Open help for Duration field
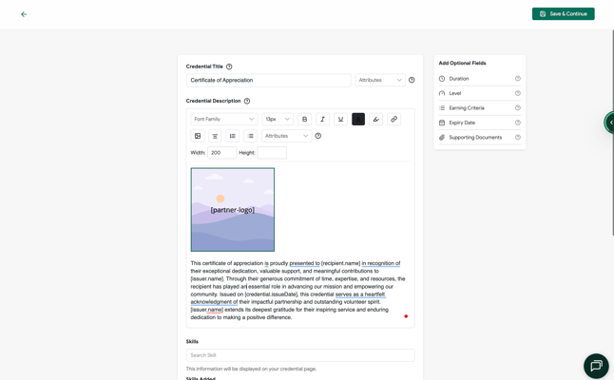This screenshot has height=380, width=614. (x=518, y=79)
